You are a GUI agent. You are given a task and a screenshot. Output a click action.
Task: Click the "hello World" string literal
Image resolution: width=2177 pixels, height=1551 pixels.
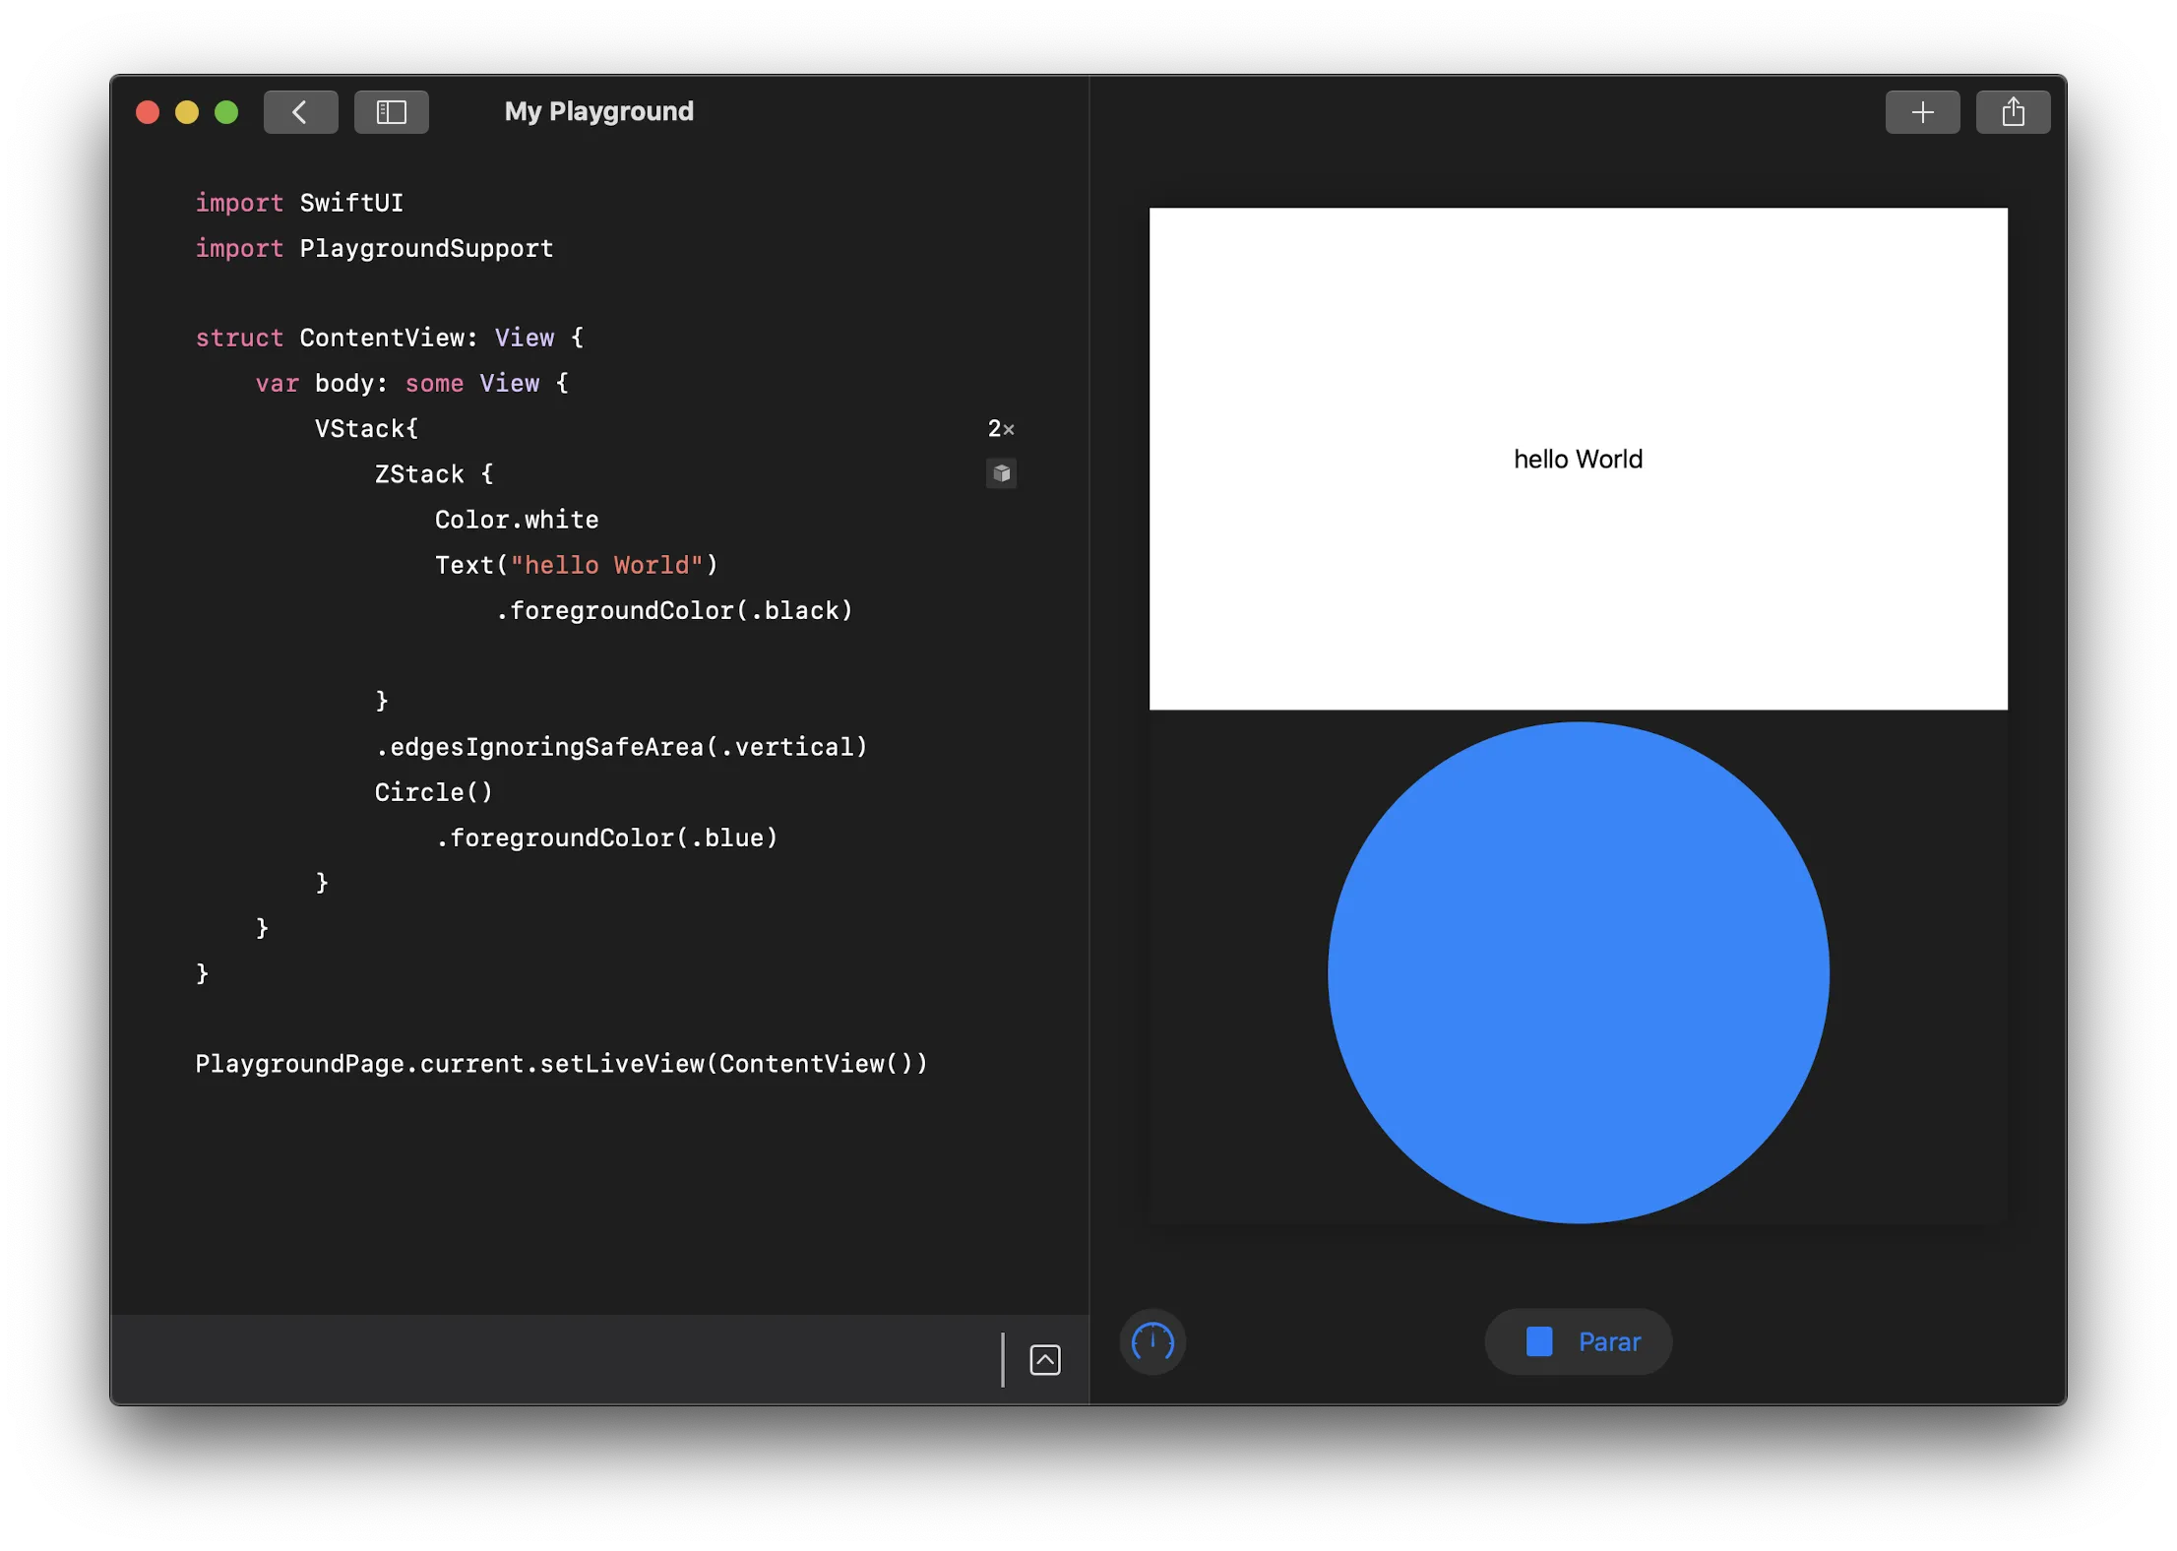click(606, 565)
